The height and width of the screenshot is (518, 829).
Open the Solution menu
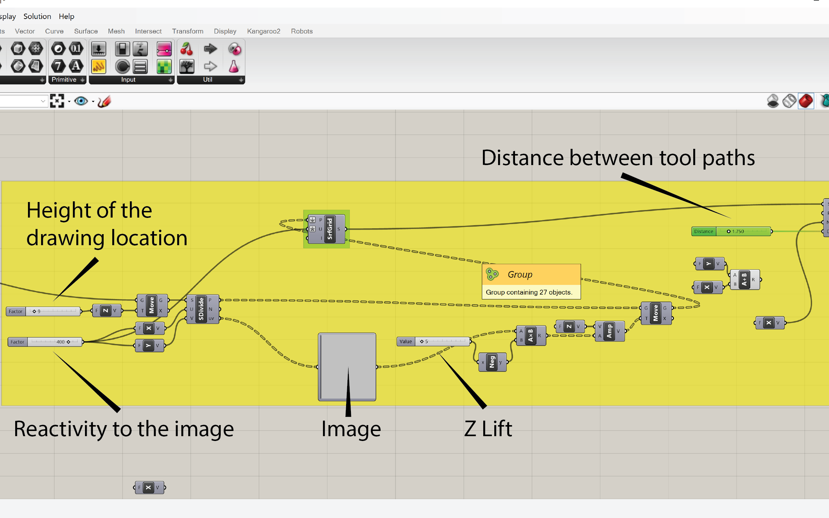(37, 16)
